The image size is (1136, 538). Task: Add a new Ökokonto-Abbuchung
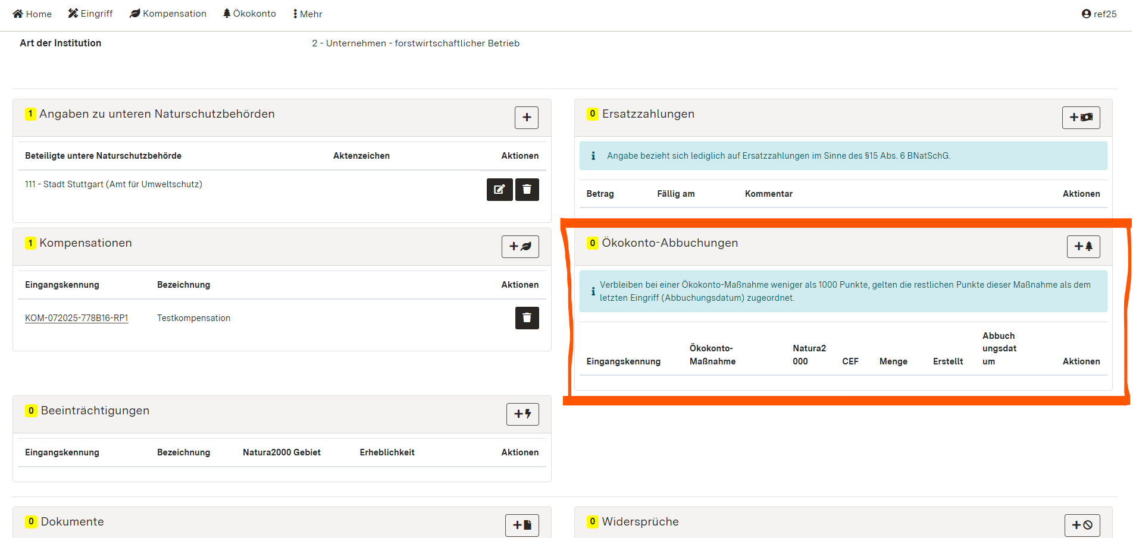tap(1083, 247)
